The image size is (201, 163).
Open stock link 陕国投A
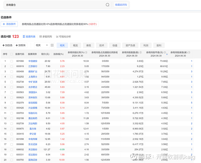click(33, 92)
